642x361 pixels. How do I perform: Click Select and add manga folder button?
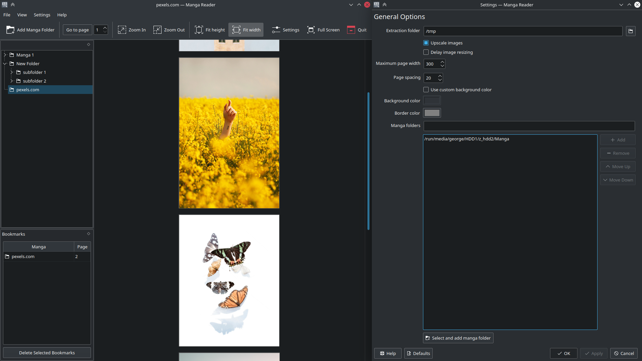458,338
